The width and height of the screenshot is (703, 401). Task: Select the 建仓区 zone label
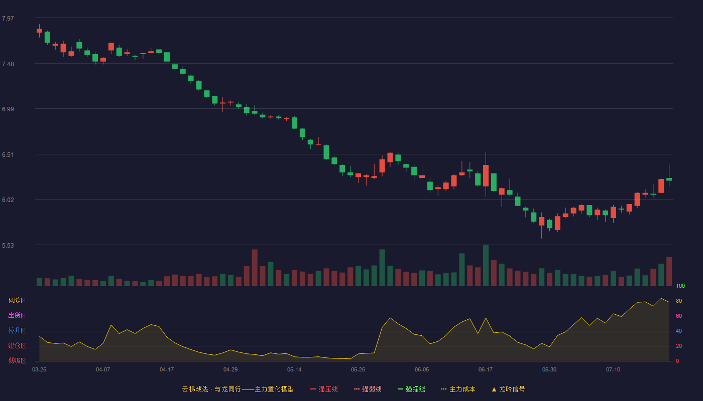tap(17, 346)
